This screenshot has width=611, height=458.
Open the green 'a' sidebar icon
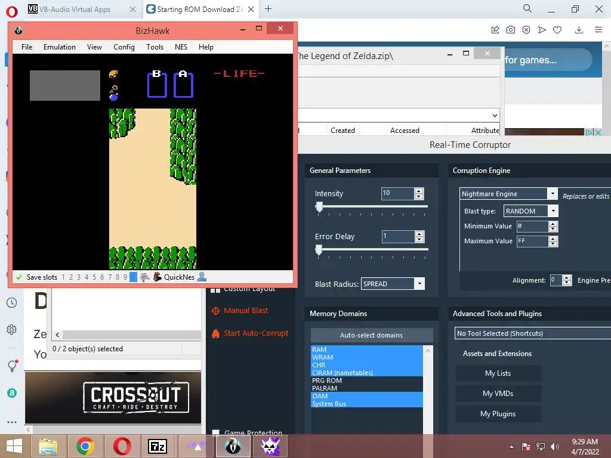tap(12, 393)
